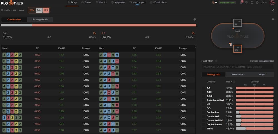Check the AQQ category checkbox
The image size is (278, 134).
pos(203,96)
